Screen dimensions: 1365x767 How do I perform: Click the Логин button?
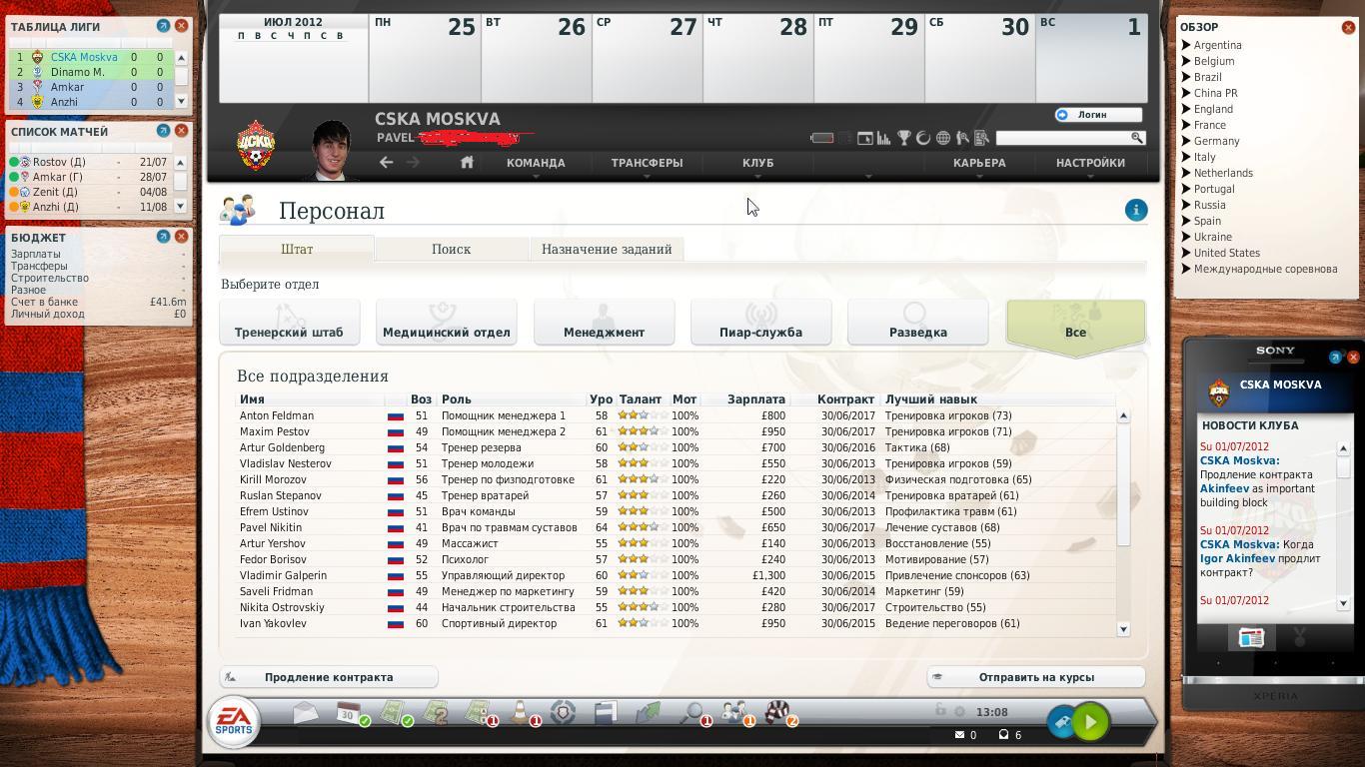[x=1098, y=115]
